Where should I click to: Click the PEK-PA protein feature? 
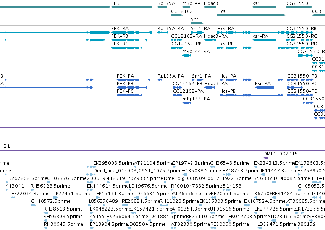tap(133, 80)
